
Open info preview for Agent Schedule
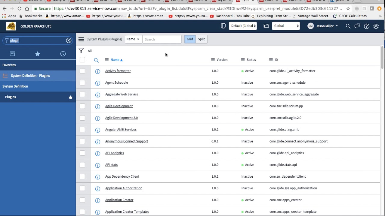tap(97, 83)
